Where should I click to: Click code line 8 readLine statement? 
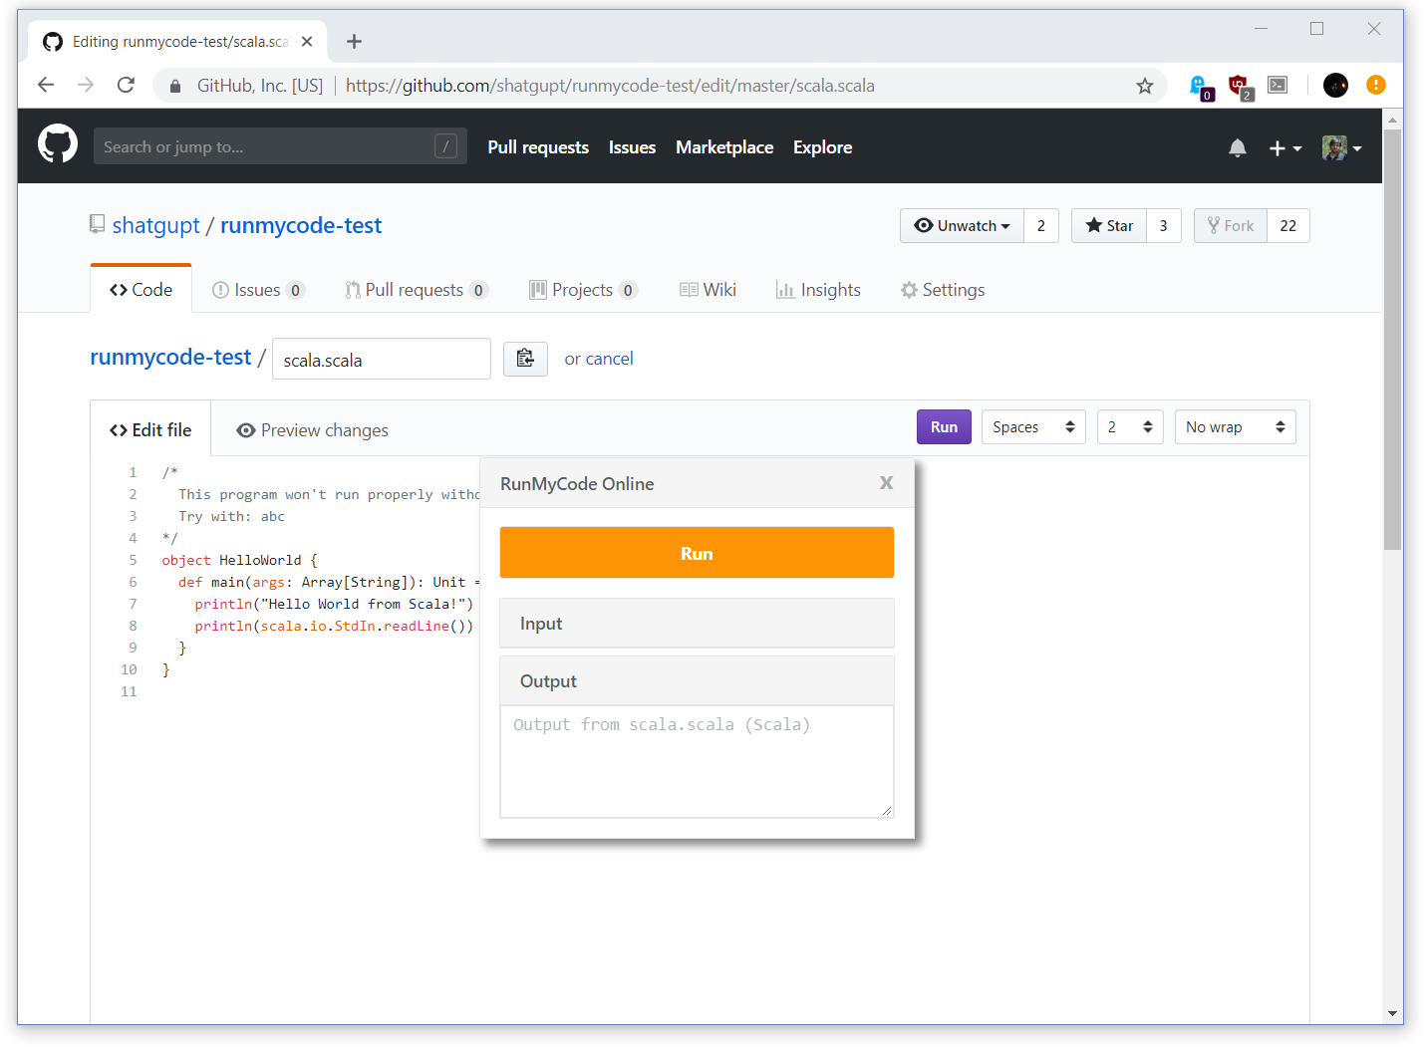334,626
